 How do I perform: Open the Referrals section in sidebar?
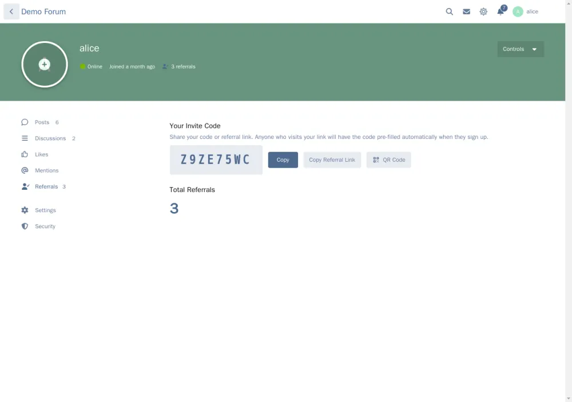44,186
